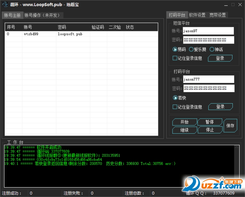Click 登录 button in 打码平台 group
The image size is (245, 197).
coord(220,107)
